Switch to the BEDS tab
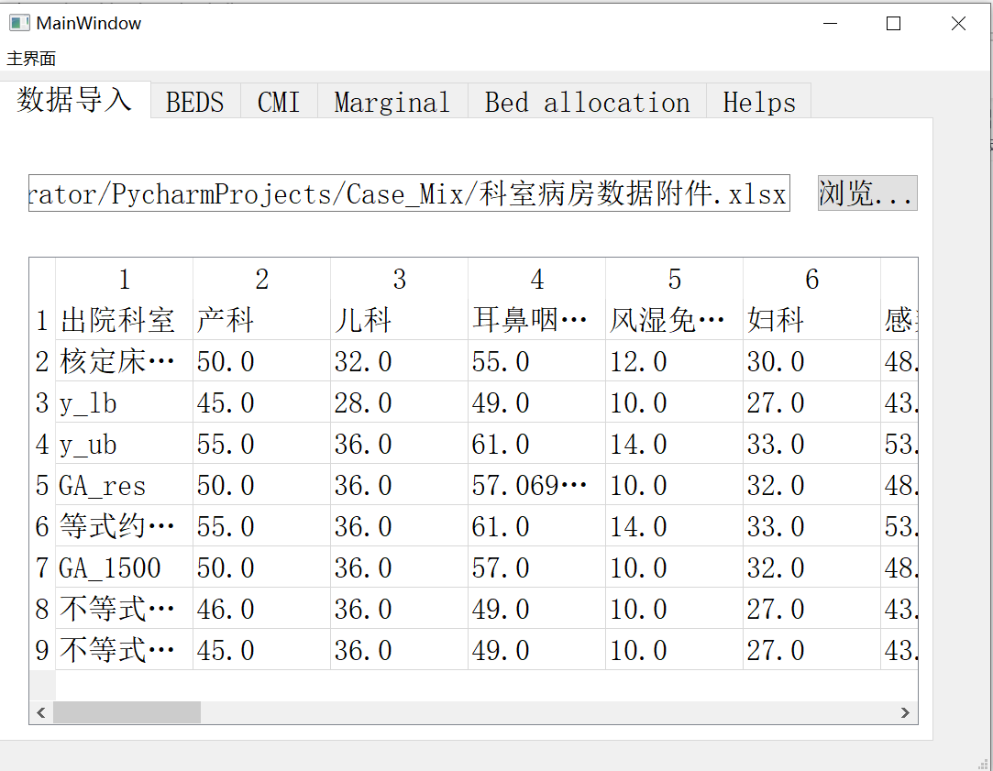 (x=193, y=102)
